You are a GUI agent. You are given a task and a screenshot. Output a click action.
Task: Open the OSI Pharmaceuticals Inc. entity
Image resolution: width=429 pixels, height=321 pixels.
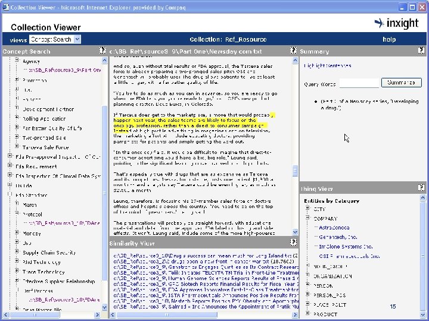349,256
